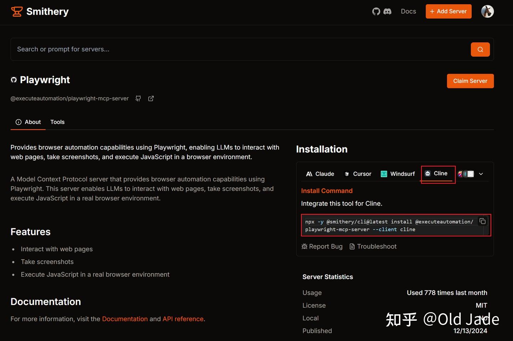The width and height of the screenshot is (513, 341).
Task: Switch to the Tools tab
Action: point(57,122)
